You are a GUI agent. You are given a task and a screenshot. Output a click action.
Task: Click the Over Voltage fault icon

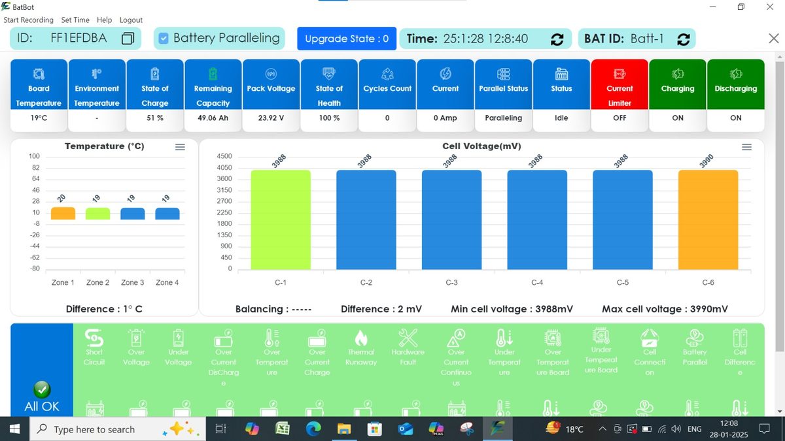coord(136,338)
